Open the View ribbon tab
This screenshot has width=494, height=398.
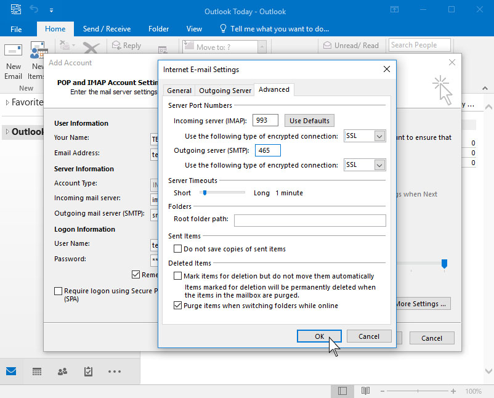(194, 29)
